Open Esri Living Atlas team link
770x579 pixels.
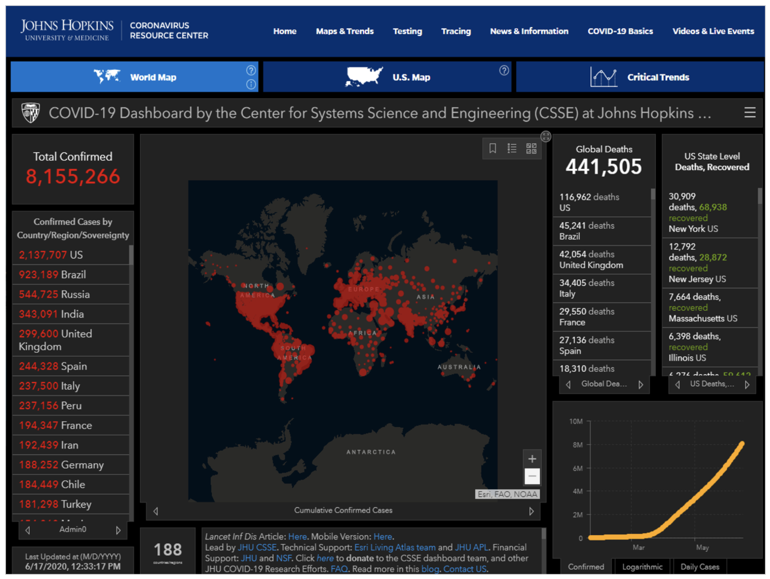coord(395,548)
